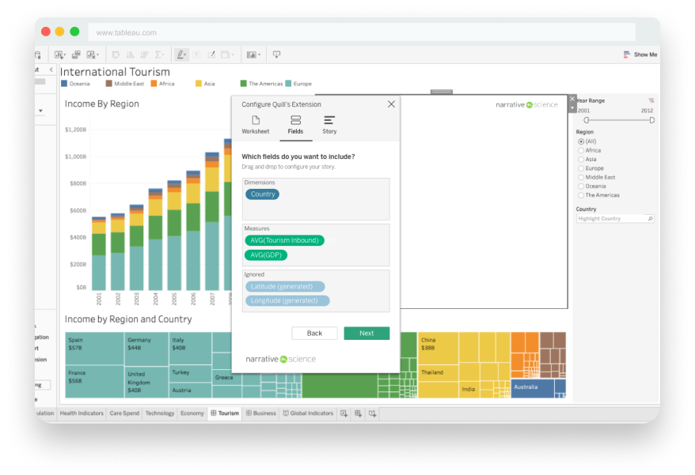Click the New Worksheet icon in toolbar

58,54
